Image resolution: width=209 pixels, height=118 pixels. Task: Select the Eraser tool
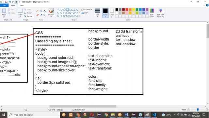coord(37,15)
